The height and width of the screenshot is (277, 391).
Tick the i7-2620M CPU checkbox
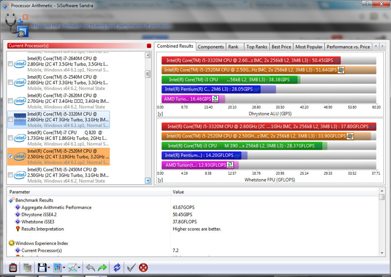tap(10, 101)
